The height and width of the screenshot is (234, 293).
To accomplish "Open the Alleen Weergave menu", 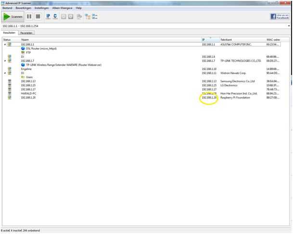I will [62, 8].
